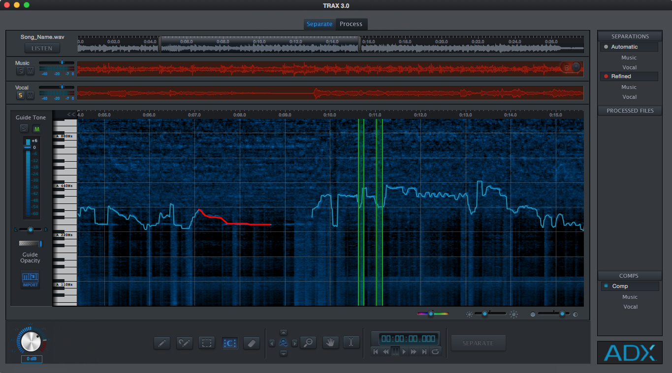The width and height of the screenshot is (672, 373).
Task: Click the spectrogram contrast slider
Action: point(554,314)
